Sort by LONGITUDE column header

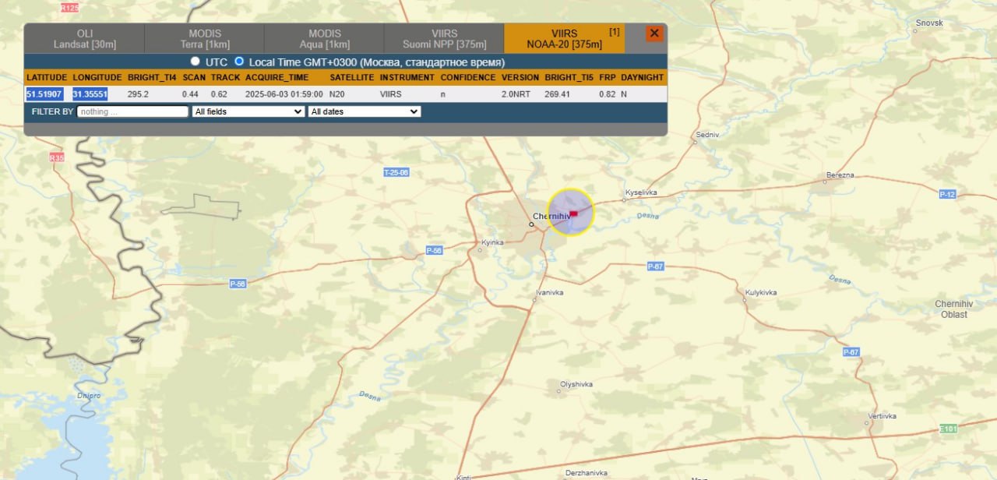[x=97, y=78]
